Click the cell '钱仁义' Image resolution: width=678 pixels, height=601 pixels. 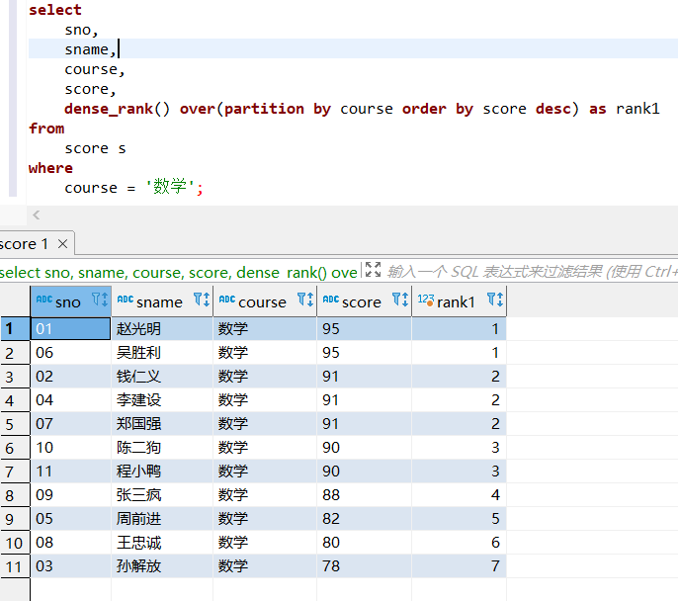(162, 377)
